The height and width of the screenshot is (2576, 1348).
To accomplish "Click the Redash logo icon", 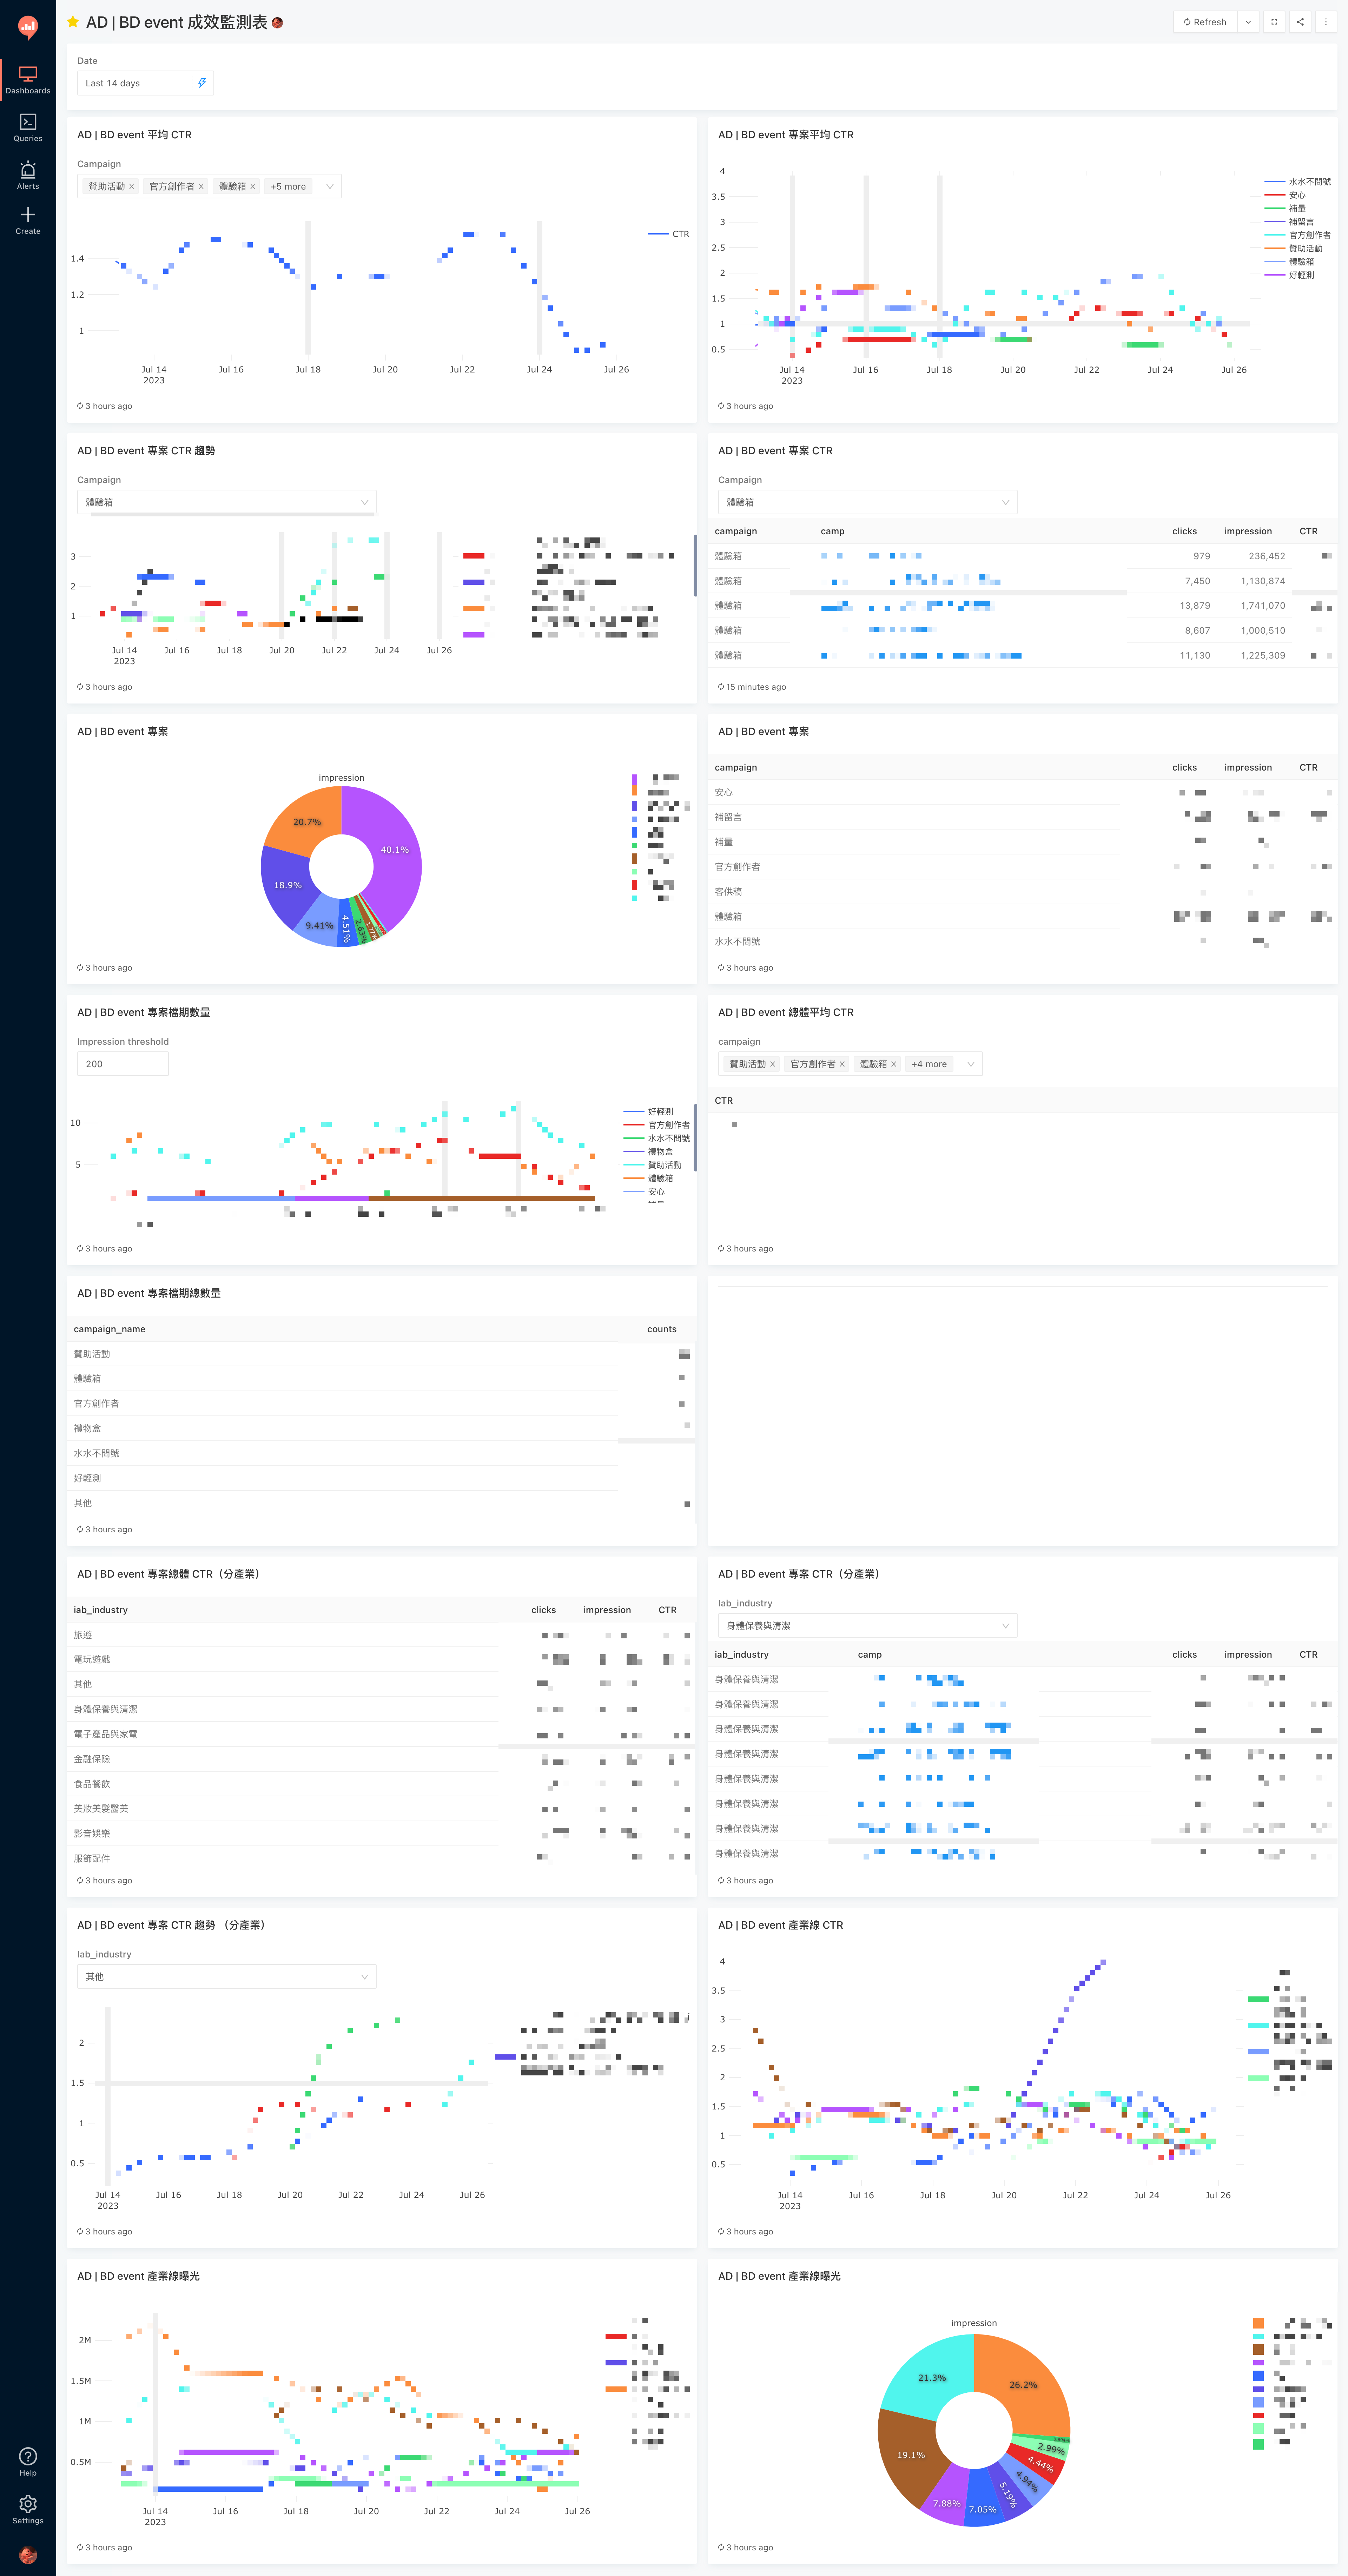I will [x=28, y=27].
